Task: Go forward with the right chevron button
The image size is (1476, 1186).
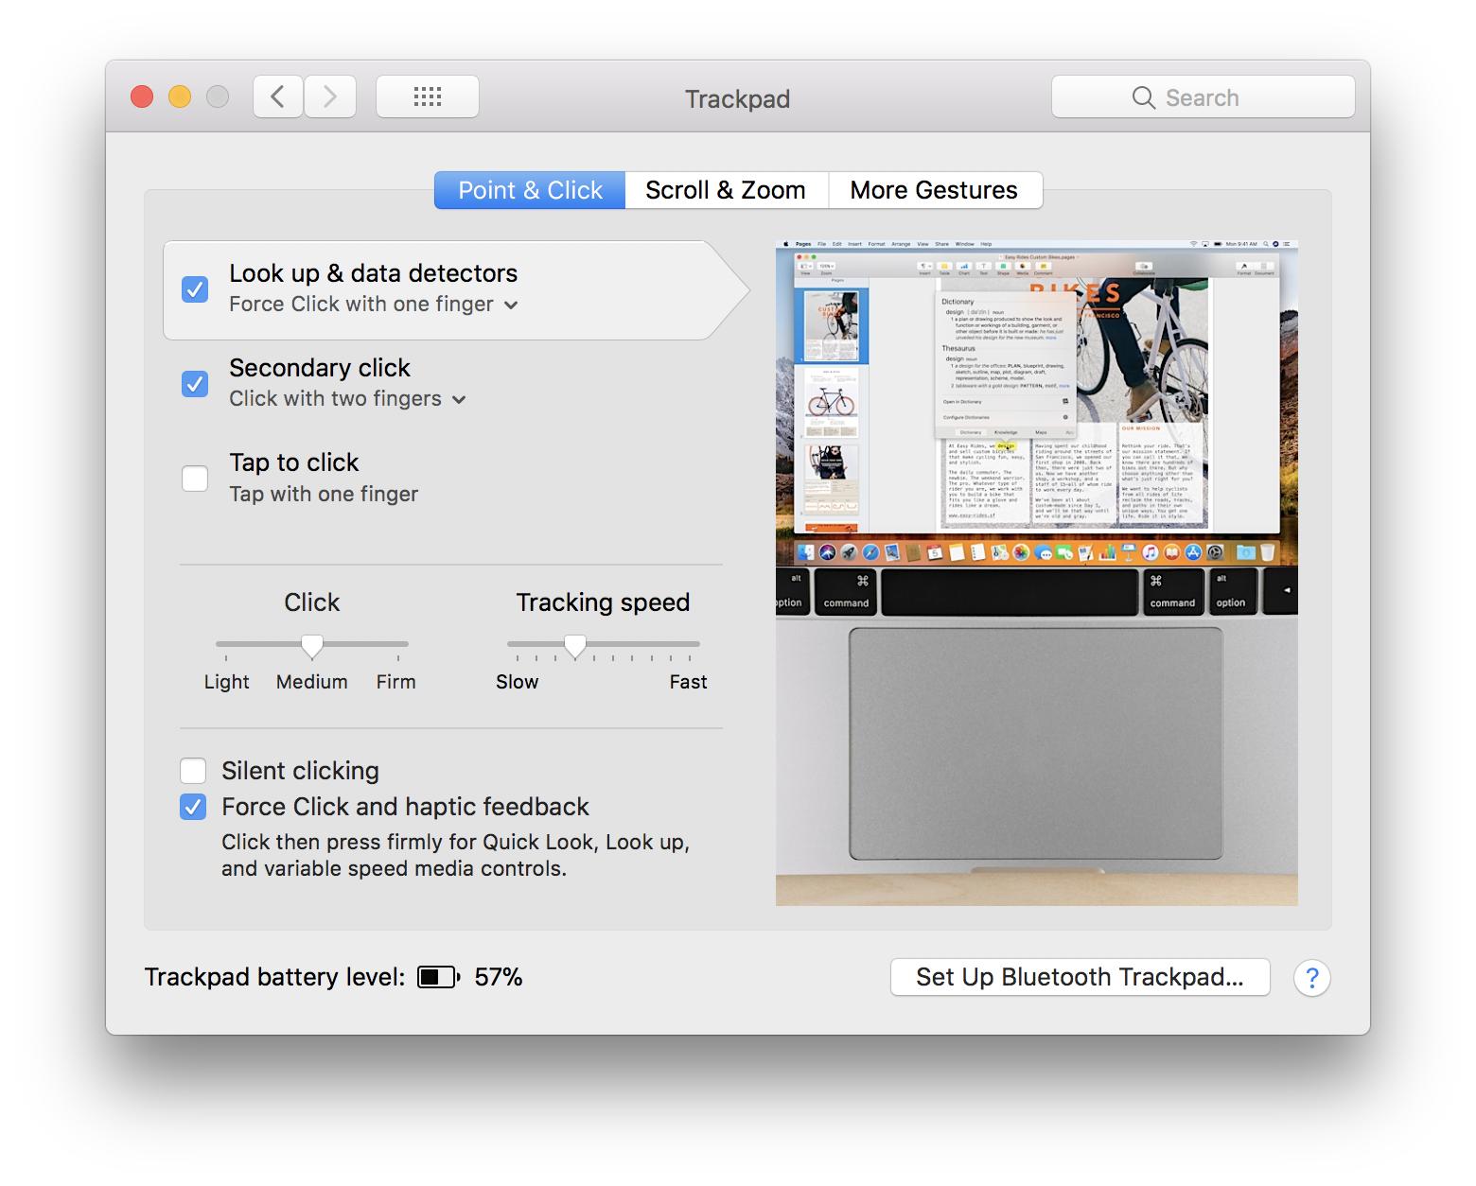Action: tap(330, 96)
